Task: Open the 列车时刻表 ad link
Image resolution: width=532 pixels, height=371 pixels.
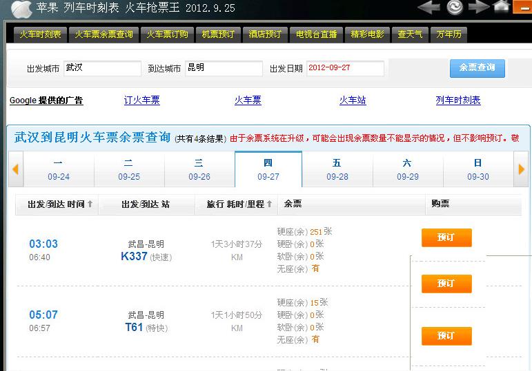Action: [x=458, y=100]
